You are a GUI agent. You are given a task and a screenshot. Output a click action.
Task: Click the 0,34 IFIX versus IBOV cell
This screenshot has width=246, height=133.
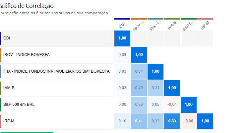point(139,71)
